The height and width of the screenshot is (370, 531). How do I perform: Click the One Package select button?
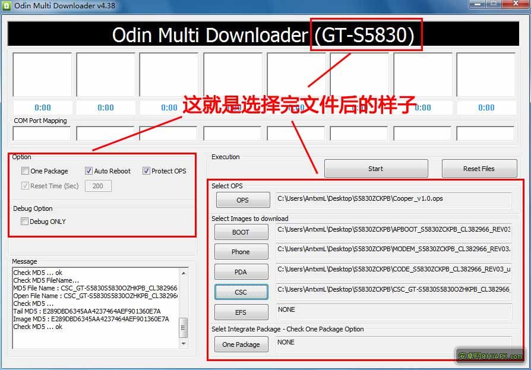[x=241, y=344]
